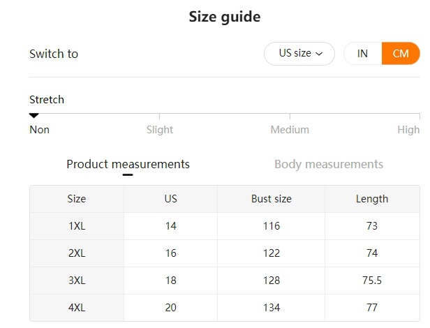Click the Non stretch label
The width and height of the screenshot is (430, 328).
click(39, 129)
